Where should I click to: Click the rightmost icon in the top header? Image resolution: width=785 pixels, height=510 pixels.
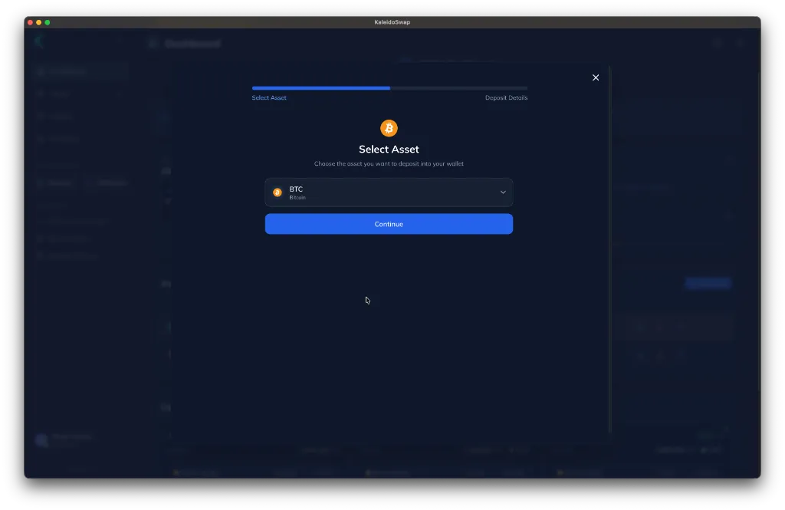click(x=740, y=43)
